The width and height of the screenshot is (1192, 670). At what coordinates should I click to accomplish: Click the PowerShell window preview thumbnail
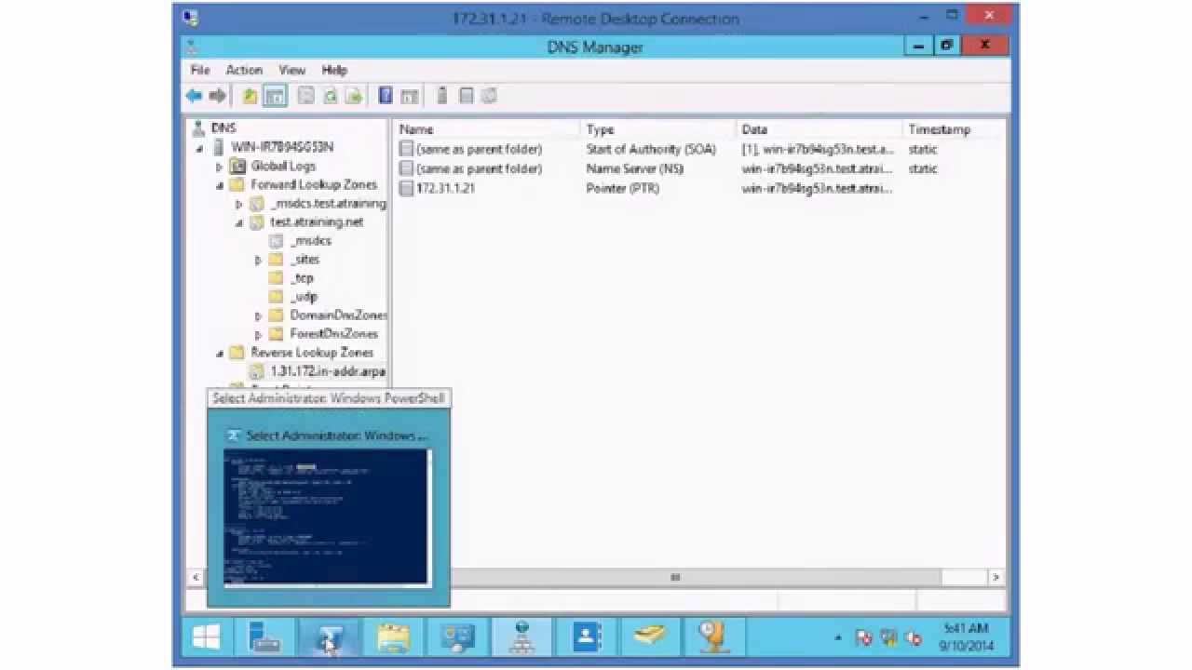tap(327, 517)
